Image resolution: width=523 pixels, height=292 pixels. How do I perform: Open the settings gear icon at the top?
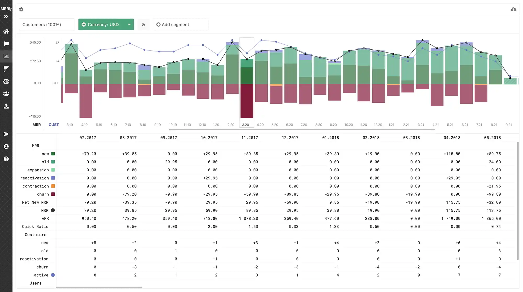(21, 9)
